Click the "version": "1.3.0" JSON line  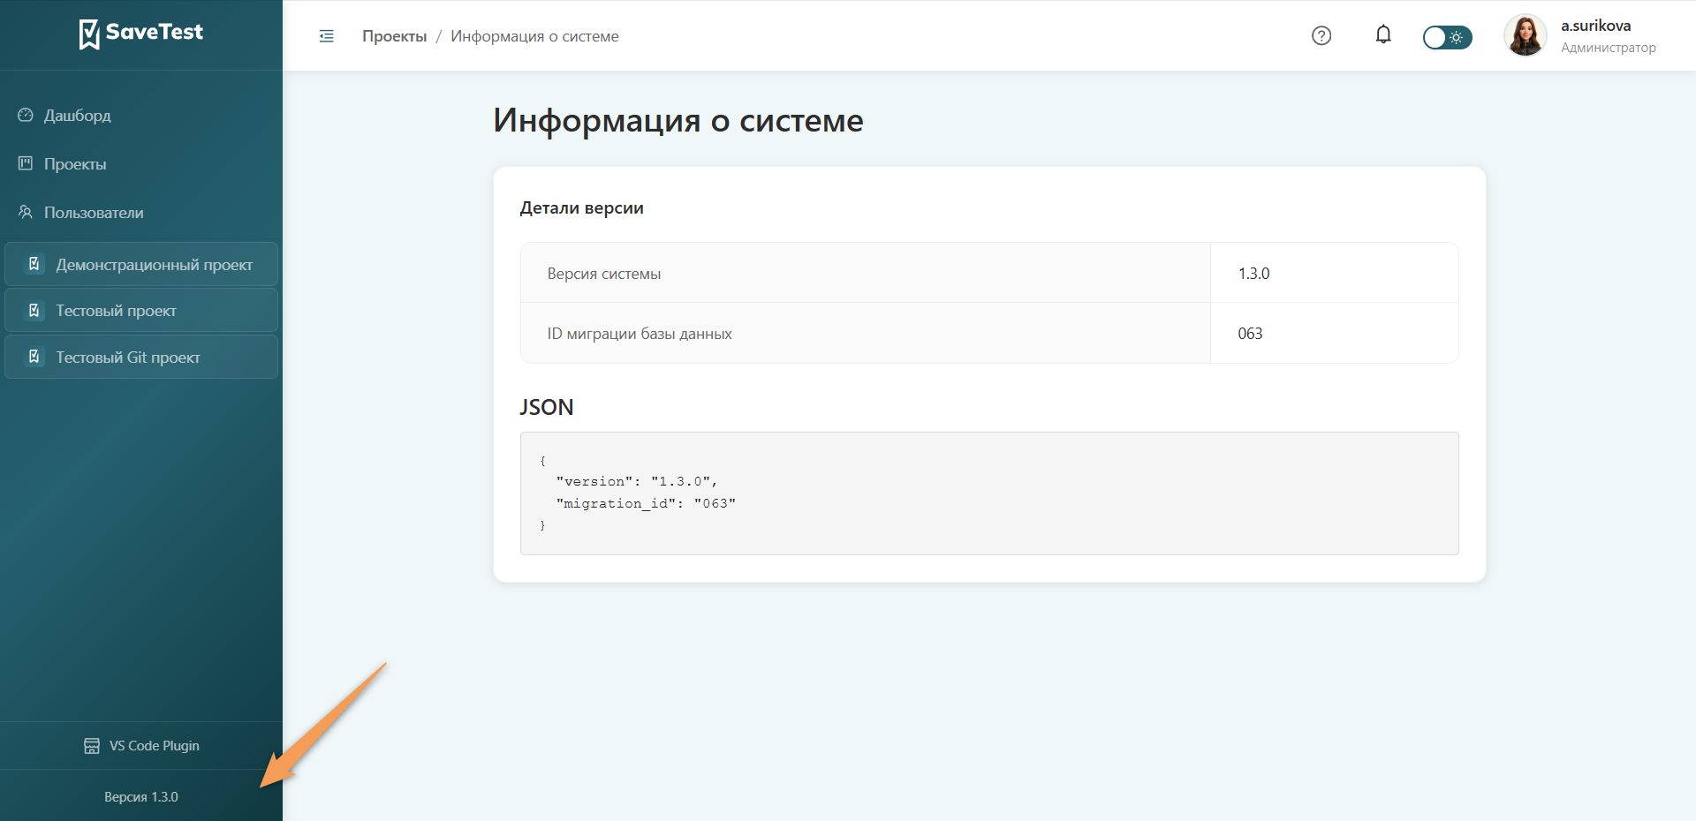click(637, 481)
